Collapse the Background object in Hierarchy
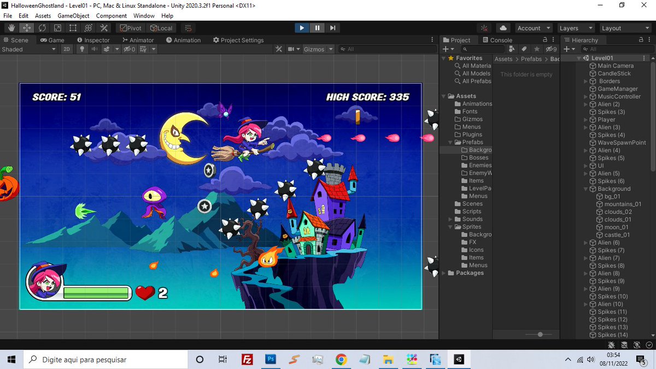 pos(586,189)
